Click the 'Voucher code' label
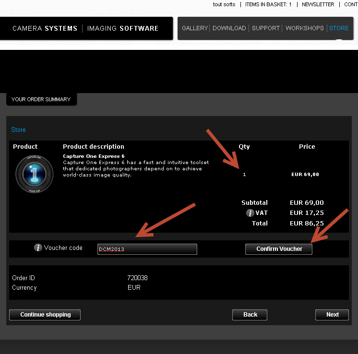Screen dimensions: 358x354 click(63, 248)
